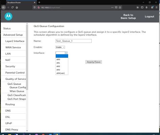The width and height of the screenshot is (160, 135).
Task: Click the sidebar scrollbar down arrow
Action: point(27,131)
